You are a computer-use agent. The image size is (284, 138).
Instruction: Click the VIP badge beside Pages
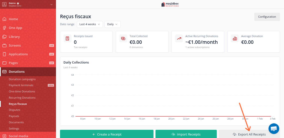51,63
